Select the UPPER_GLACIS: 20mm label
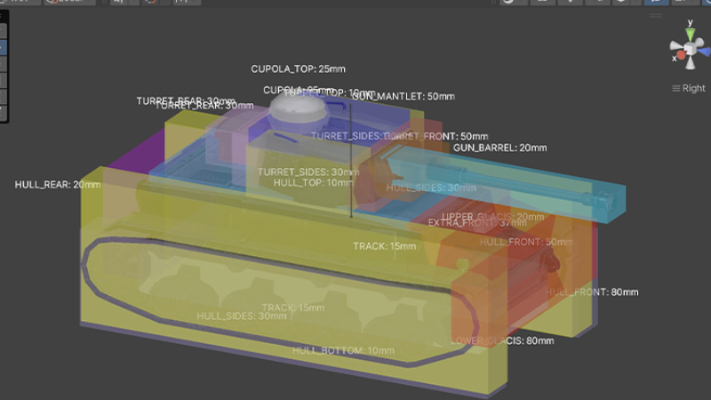This screenshot has height=400, width=711. coord(493,216)
